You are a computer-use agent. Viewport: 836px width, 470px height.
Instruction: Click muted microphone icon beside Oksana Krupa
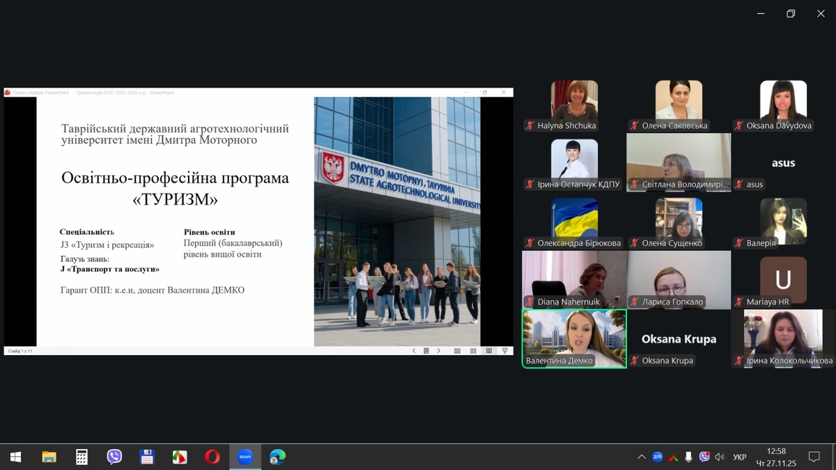click(x=635, y=361)
